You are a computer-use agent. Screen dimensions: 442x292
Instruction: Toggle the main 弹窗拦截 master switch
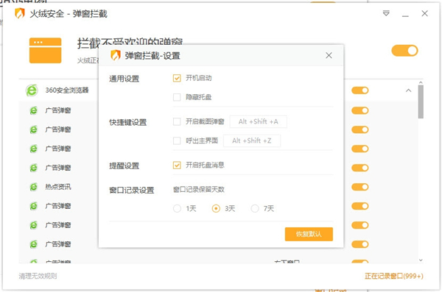(x=404, y=51)
